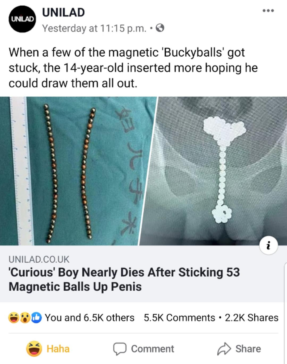
Task: Click the UNILAD page name
Action: (64, 12)
